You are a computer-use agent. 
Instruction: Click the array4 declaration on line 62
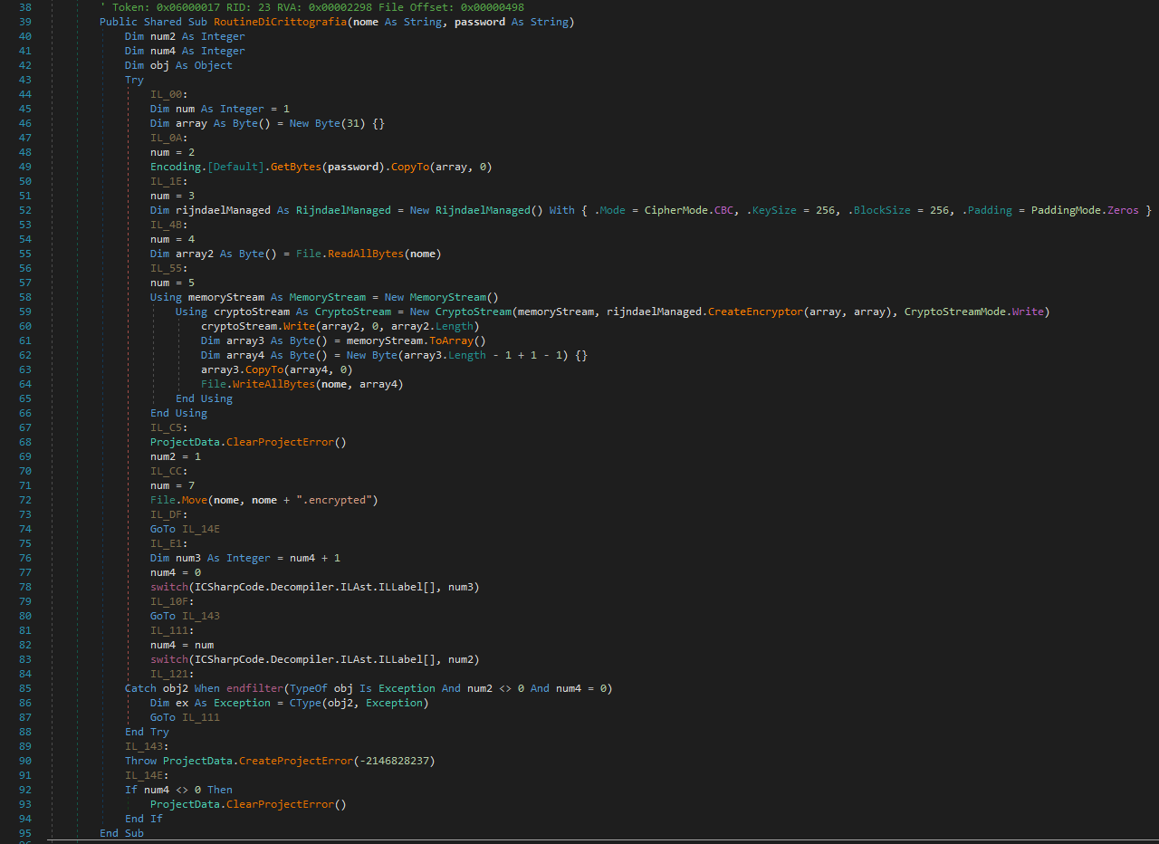coord(245,355)
